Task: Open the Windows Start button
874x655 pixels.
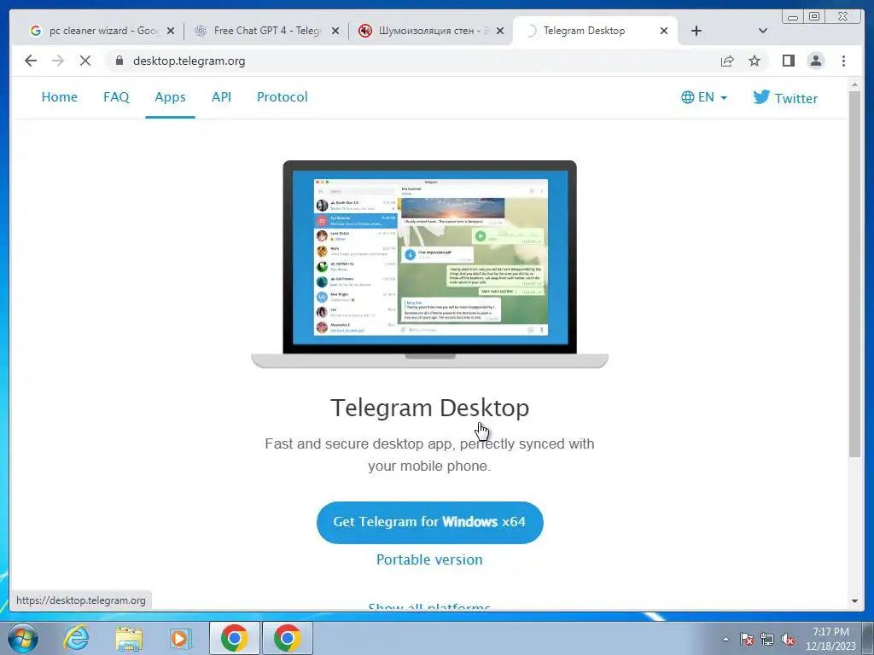Action: click(x=22, y=638)
